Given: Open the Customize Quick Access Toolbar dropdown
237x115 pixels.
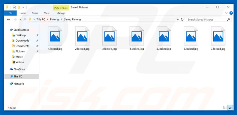Looking at the screenshot, I should pyautogui.click(x=23, y=7).
